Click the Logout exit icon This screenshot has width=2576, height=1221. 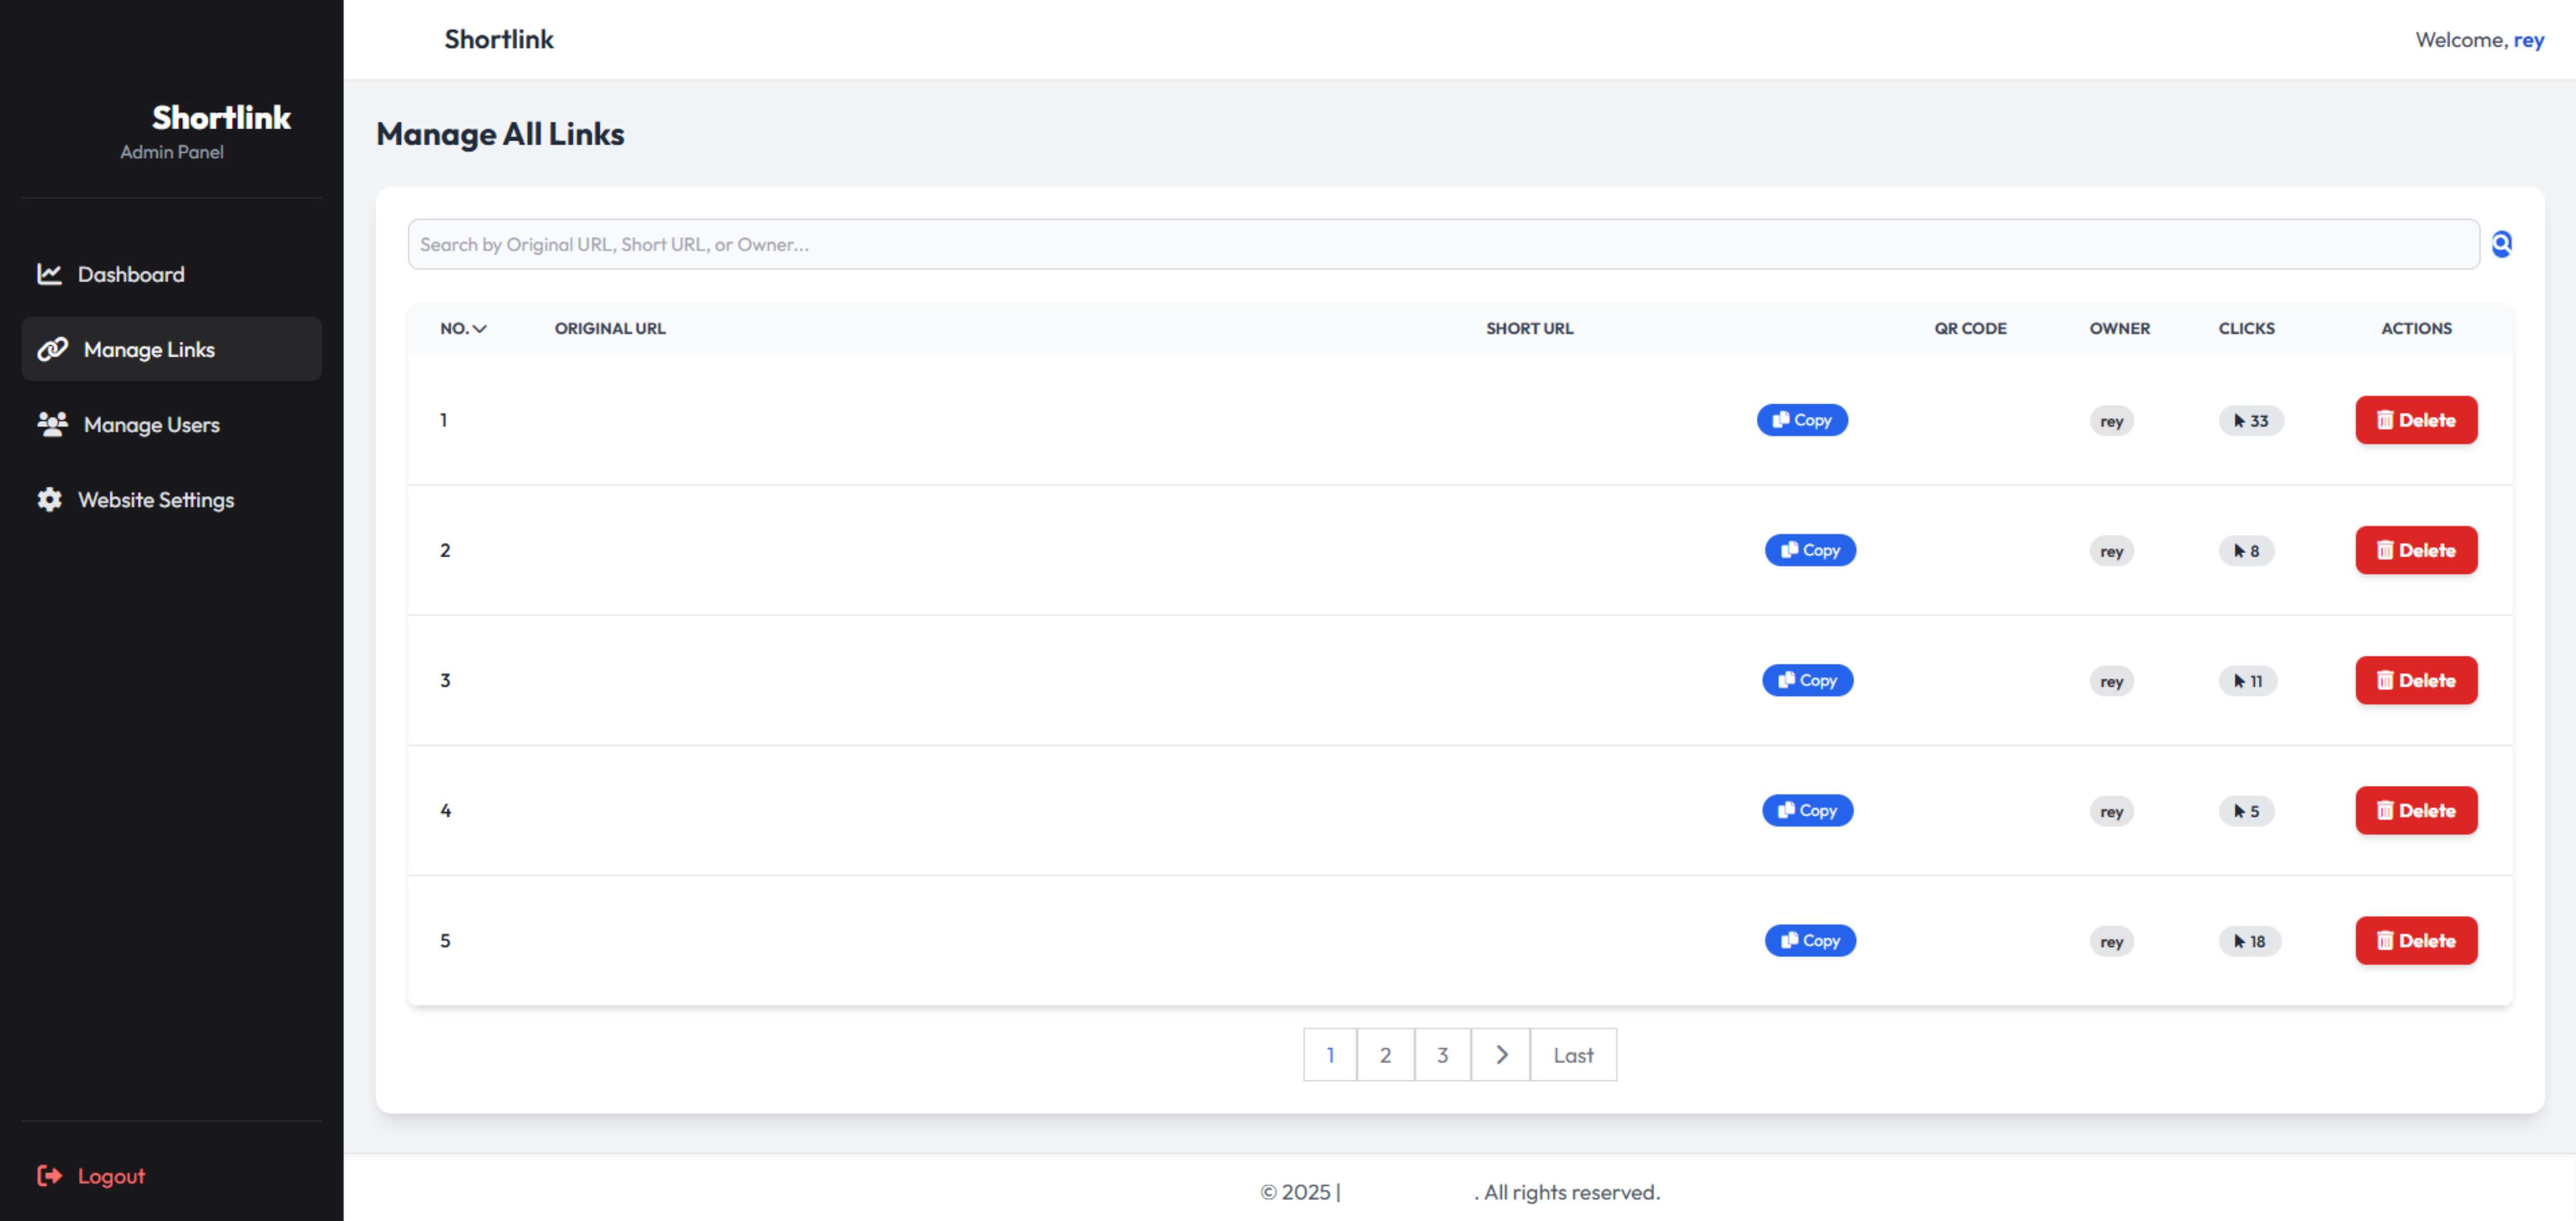[x=49, y=1176]
